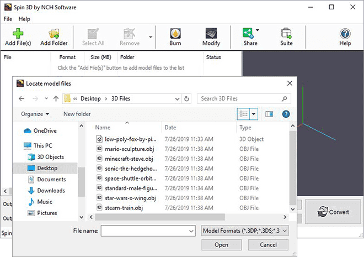Close the Locate model files dialog
364x257 pixels.
click(x=290, y=83)
